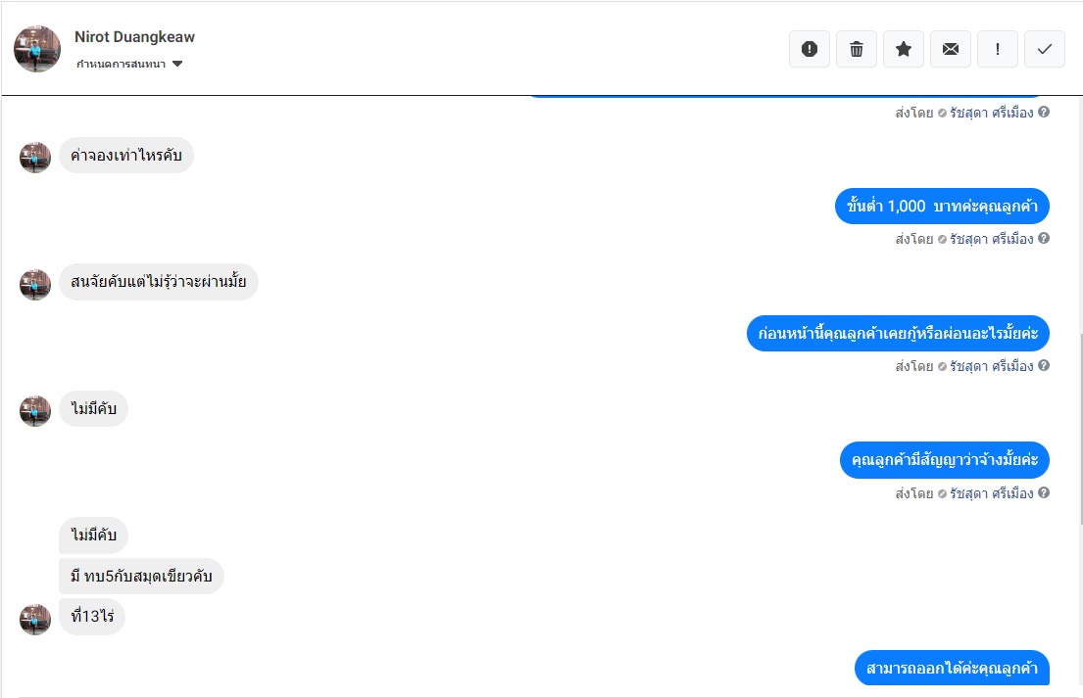Screen dimensions: 1083x698
Task: Select the "สามารถออกได้ค่ะคุณลูกค้า" reply bubble
Action: [x=952, y=669]
